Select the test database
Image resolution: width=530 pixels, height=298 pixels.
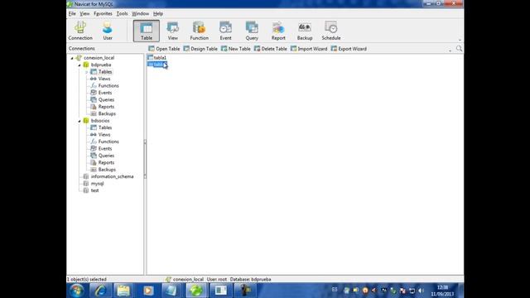point(94,190)
